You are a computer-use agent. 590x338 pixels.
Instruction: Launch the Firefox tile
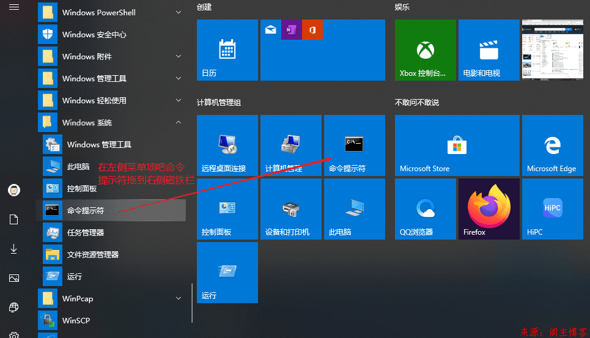pyautogui.click(x=489, y=209)
